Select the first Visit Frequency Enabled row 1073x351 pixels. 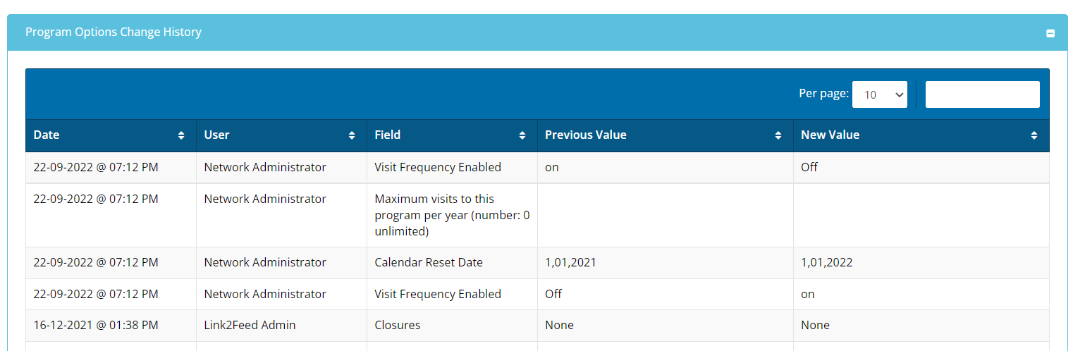point(438,167)
